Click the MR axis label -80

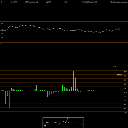click(x=125, y=109)
